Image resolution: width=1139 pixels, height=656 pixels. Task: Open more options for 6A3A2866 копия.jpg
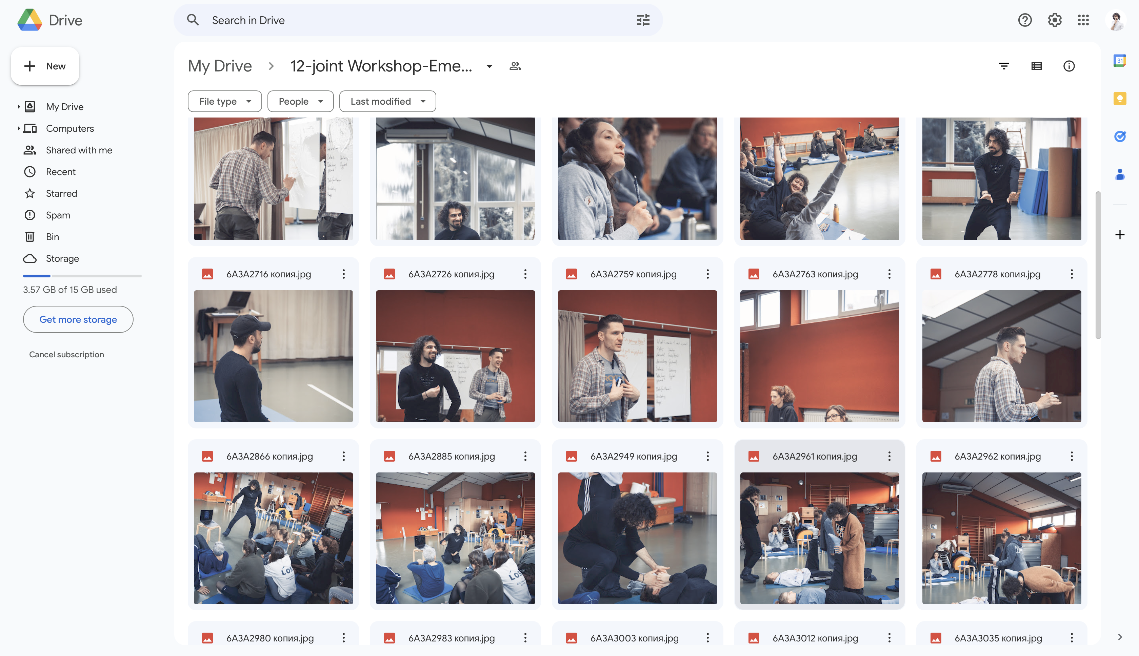coord(344,456)
